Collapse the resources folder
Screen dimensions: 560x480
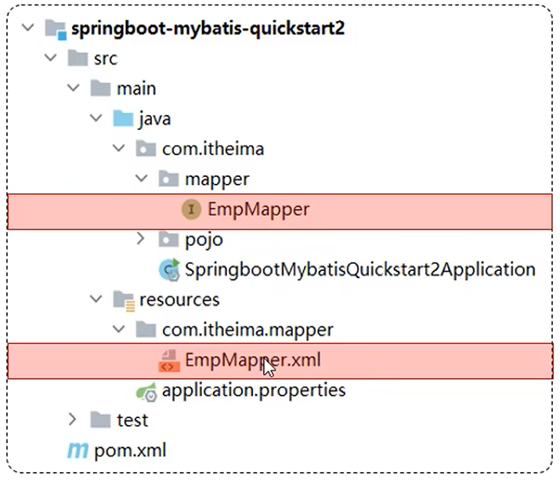(x=96, y=299)
